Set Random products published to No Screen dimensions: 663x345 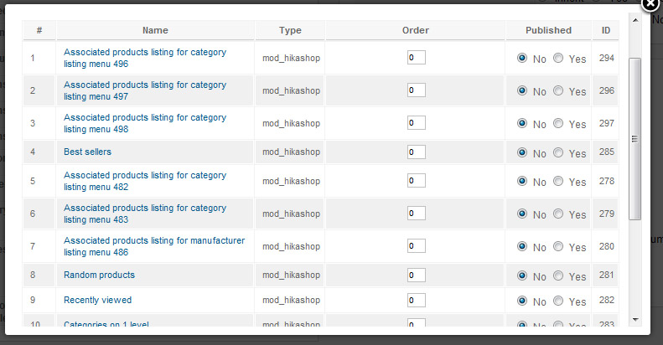point(522,275)
